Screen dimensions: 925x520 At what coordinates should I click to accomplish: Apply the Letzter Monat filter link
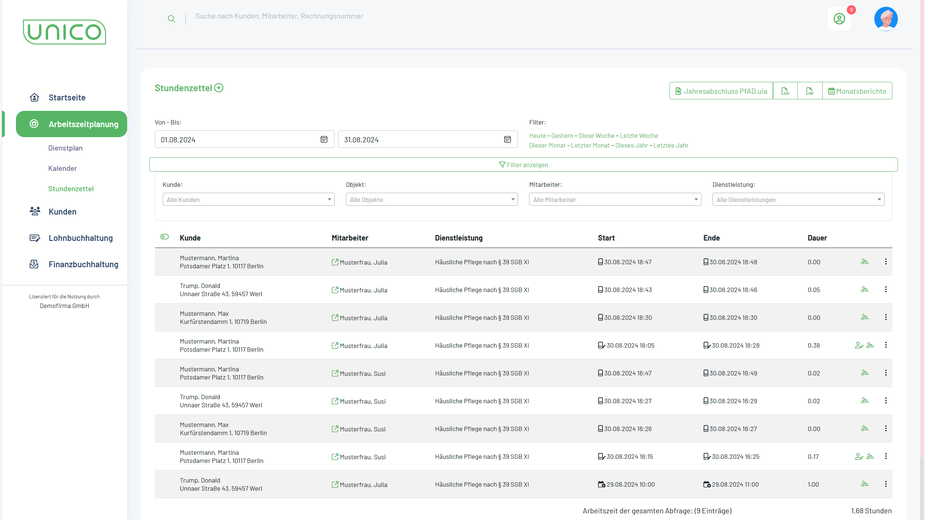tap(590, 145)
